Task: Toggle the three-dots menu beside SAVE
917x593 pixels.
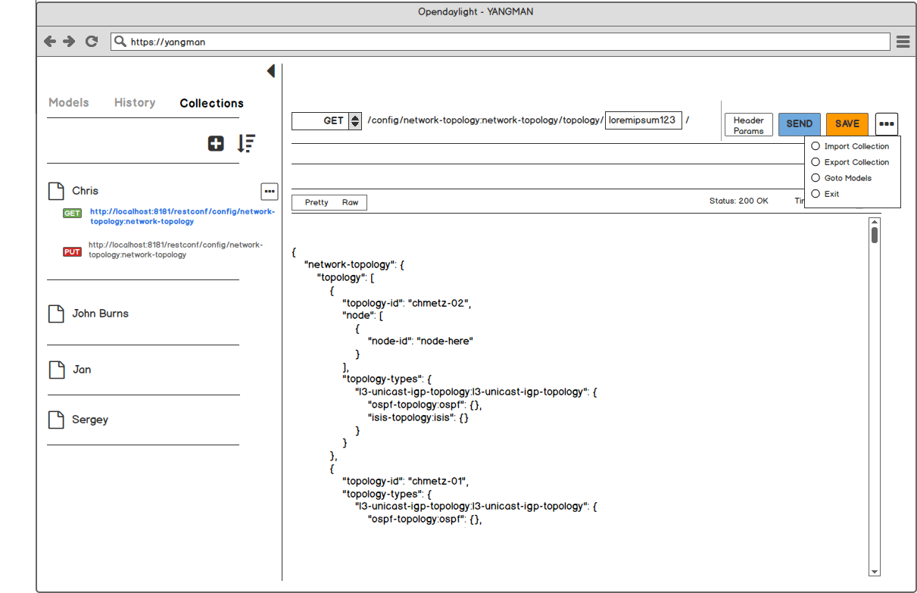Action: 887,123
